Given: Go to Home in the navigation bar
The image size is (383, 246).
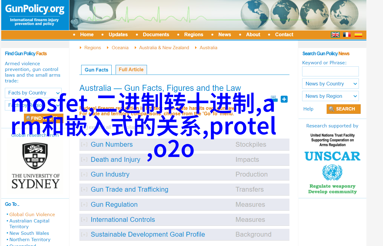Looking at the screenshot, I should (x=87, y=35).
